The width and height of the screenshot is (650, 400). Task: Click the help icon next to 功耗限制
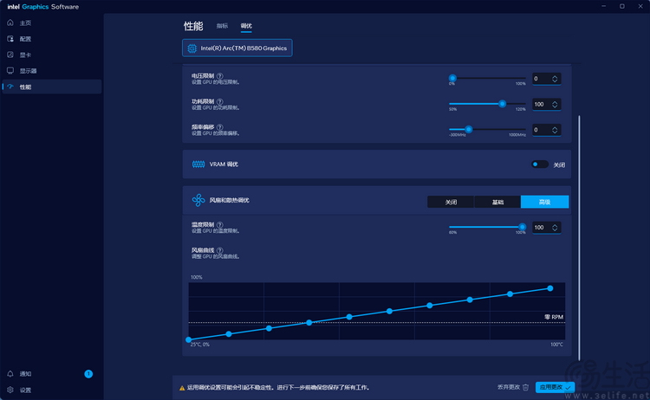pyautogui.click(x=220, y=101)
